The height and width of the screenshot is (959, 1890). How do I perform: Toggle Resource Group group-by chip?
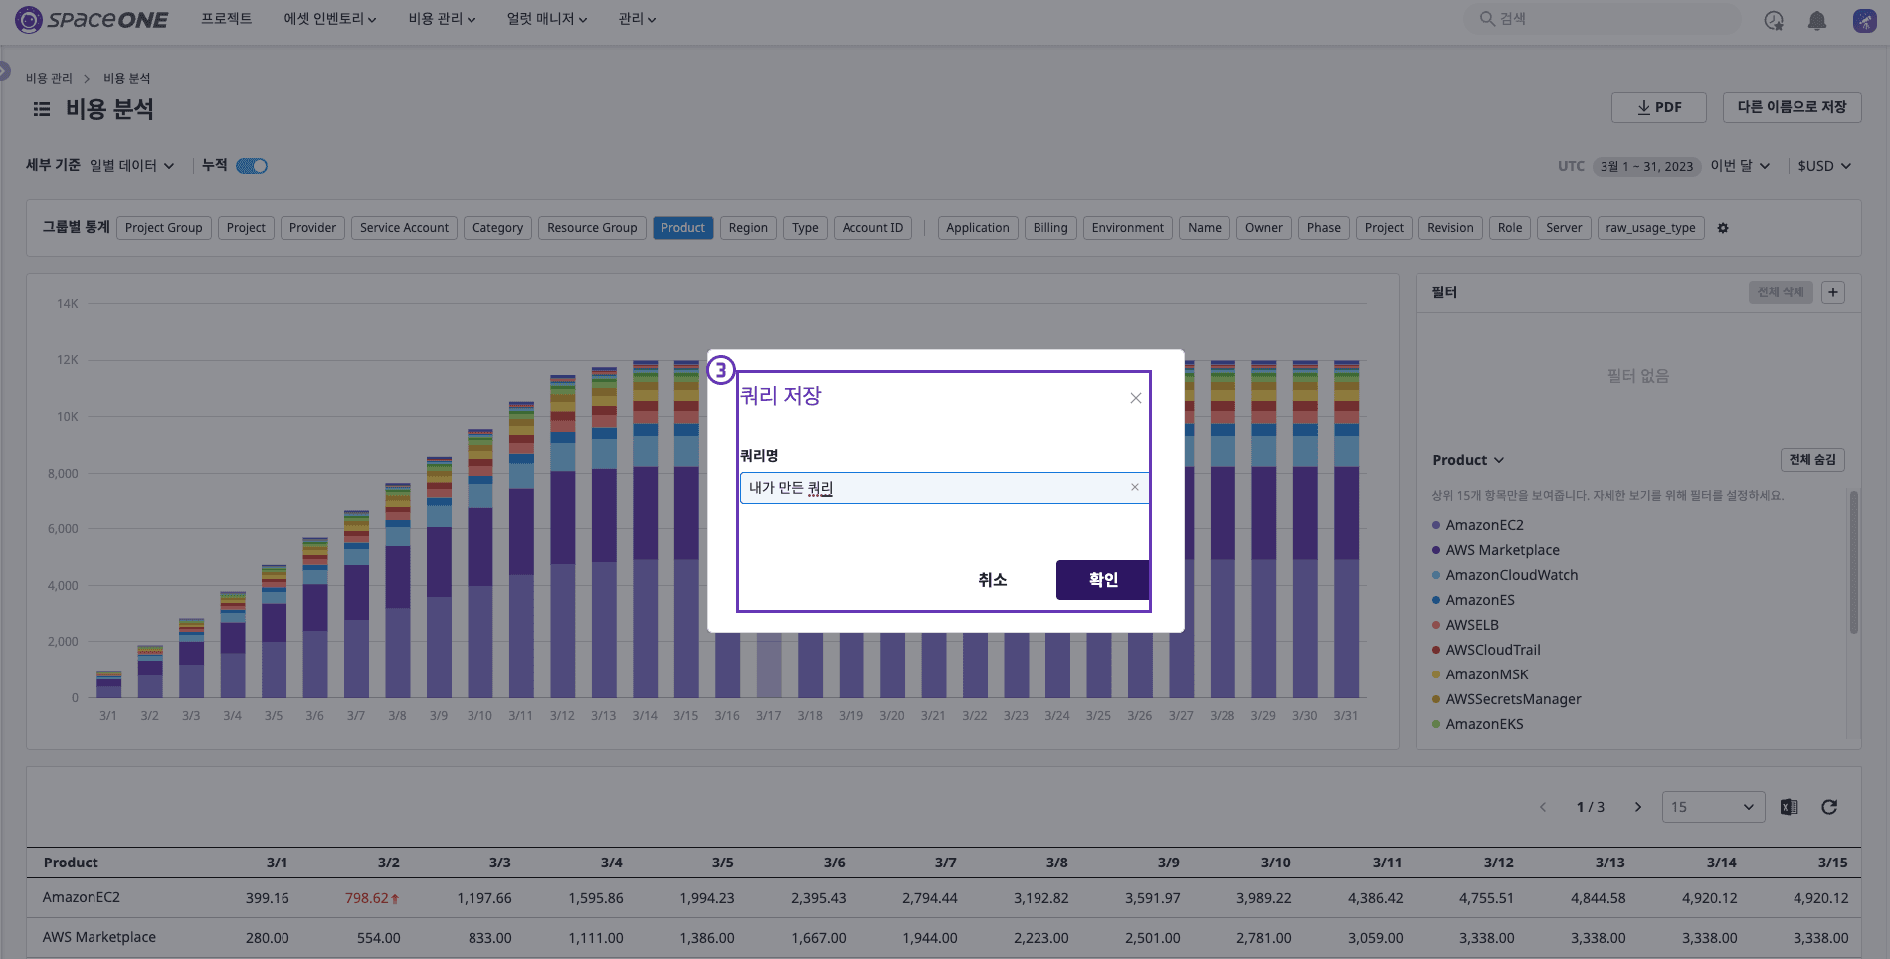[x=592, y=228]
